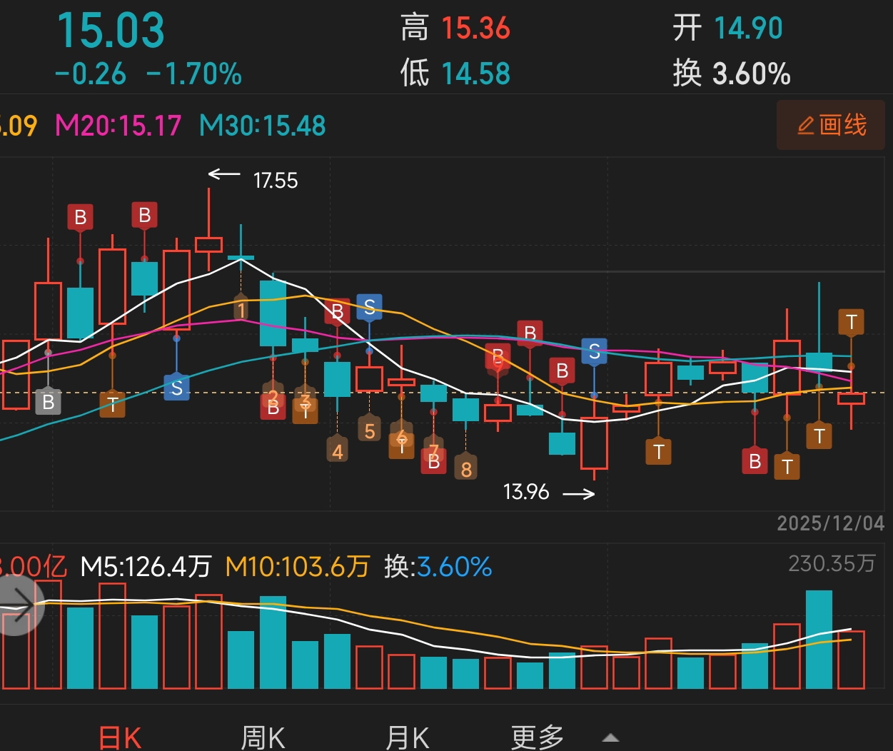Click the 17.55 peak price label

[276, 181]
